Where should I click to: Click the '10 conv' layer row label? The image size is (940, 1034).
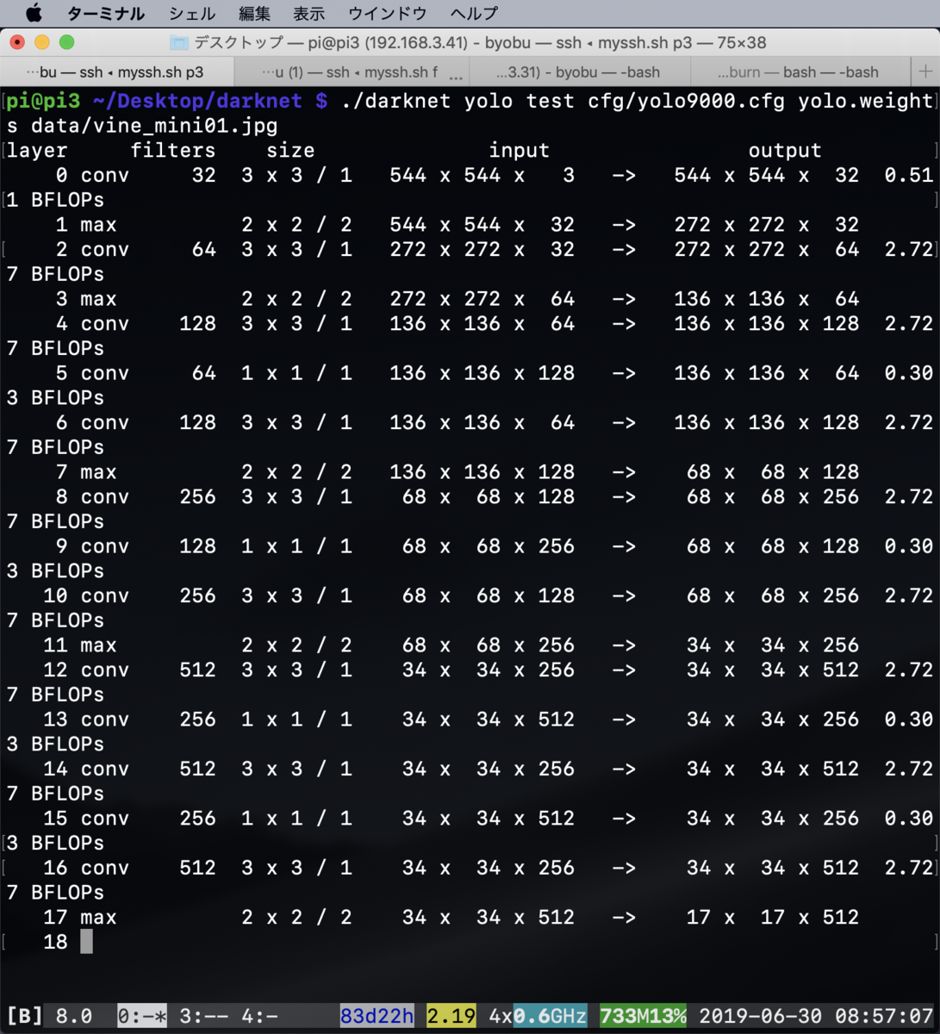[86, 595]
